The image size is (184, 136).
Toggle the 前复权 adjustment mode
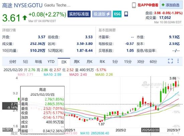7,129
